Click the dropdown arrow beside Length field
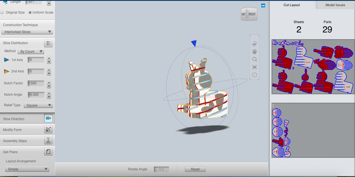The image size is (355, 177). coord(49,4)
